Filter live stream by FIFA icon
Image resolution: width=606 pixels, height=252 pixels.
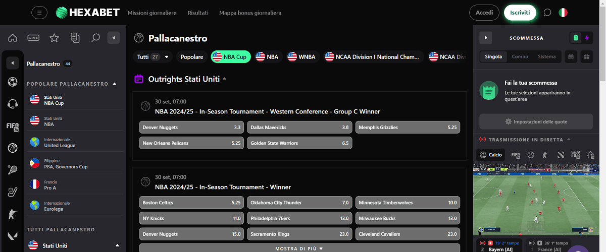(x=516, y=155)
